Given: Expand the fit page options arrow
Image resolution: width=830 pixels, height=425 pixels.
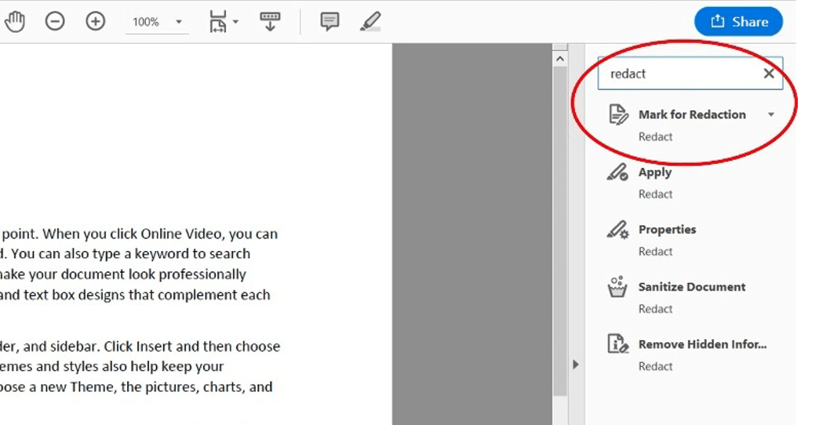Looking at the screenshot, I should pos(235,22).
